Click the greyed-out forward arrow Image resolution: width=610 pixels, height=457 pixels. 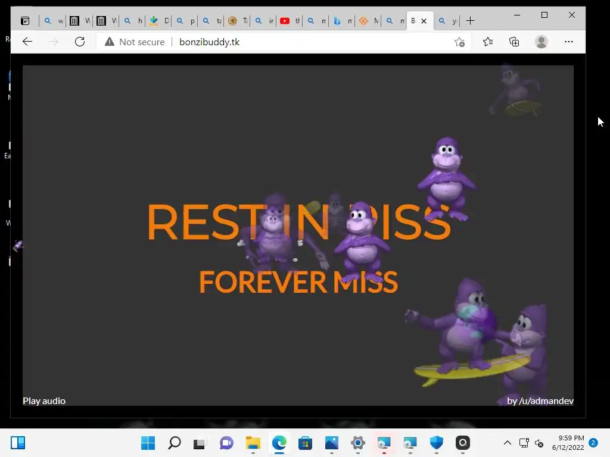[54, 42]
